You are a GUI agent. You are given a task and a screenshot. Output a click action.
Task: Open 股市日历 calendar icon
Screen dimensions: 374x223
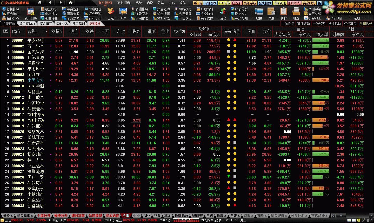pos(31,14)
